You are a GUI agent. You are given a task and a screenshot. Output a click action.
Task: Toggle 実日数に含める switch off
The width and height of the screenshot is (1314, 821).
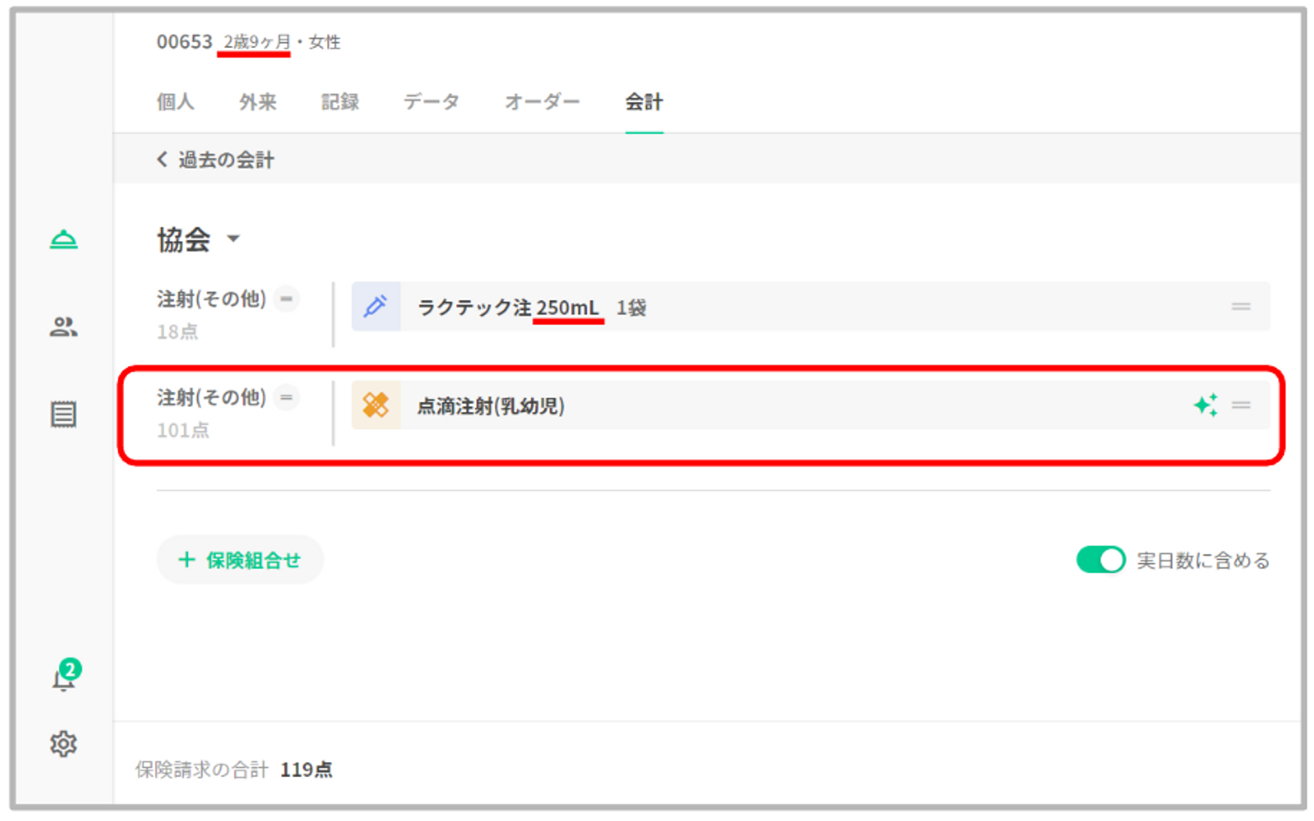(x=1100, y=560)
